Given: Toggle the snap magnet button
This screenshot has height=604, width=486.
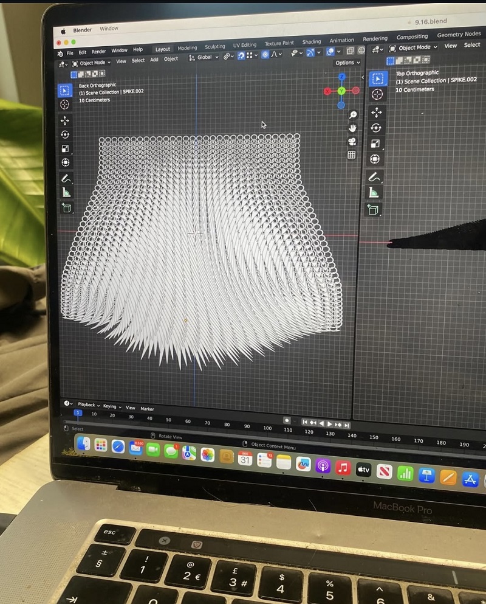Looking at the screenshot, I should [241, 56].
